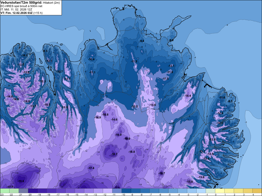Click the temperature value -13.7
The width and height of the screenshot is (262, 196).
coord(33,106)
